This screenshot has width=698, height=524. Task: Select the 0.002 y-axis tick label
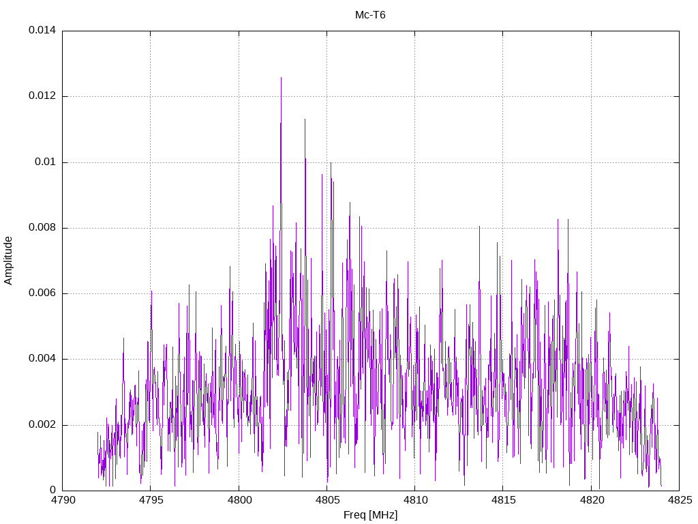42,424
